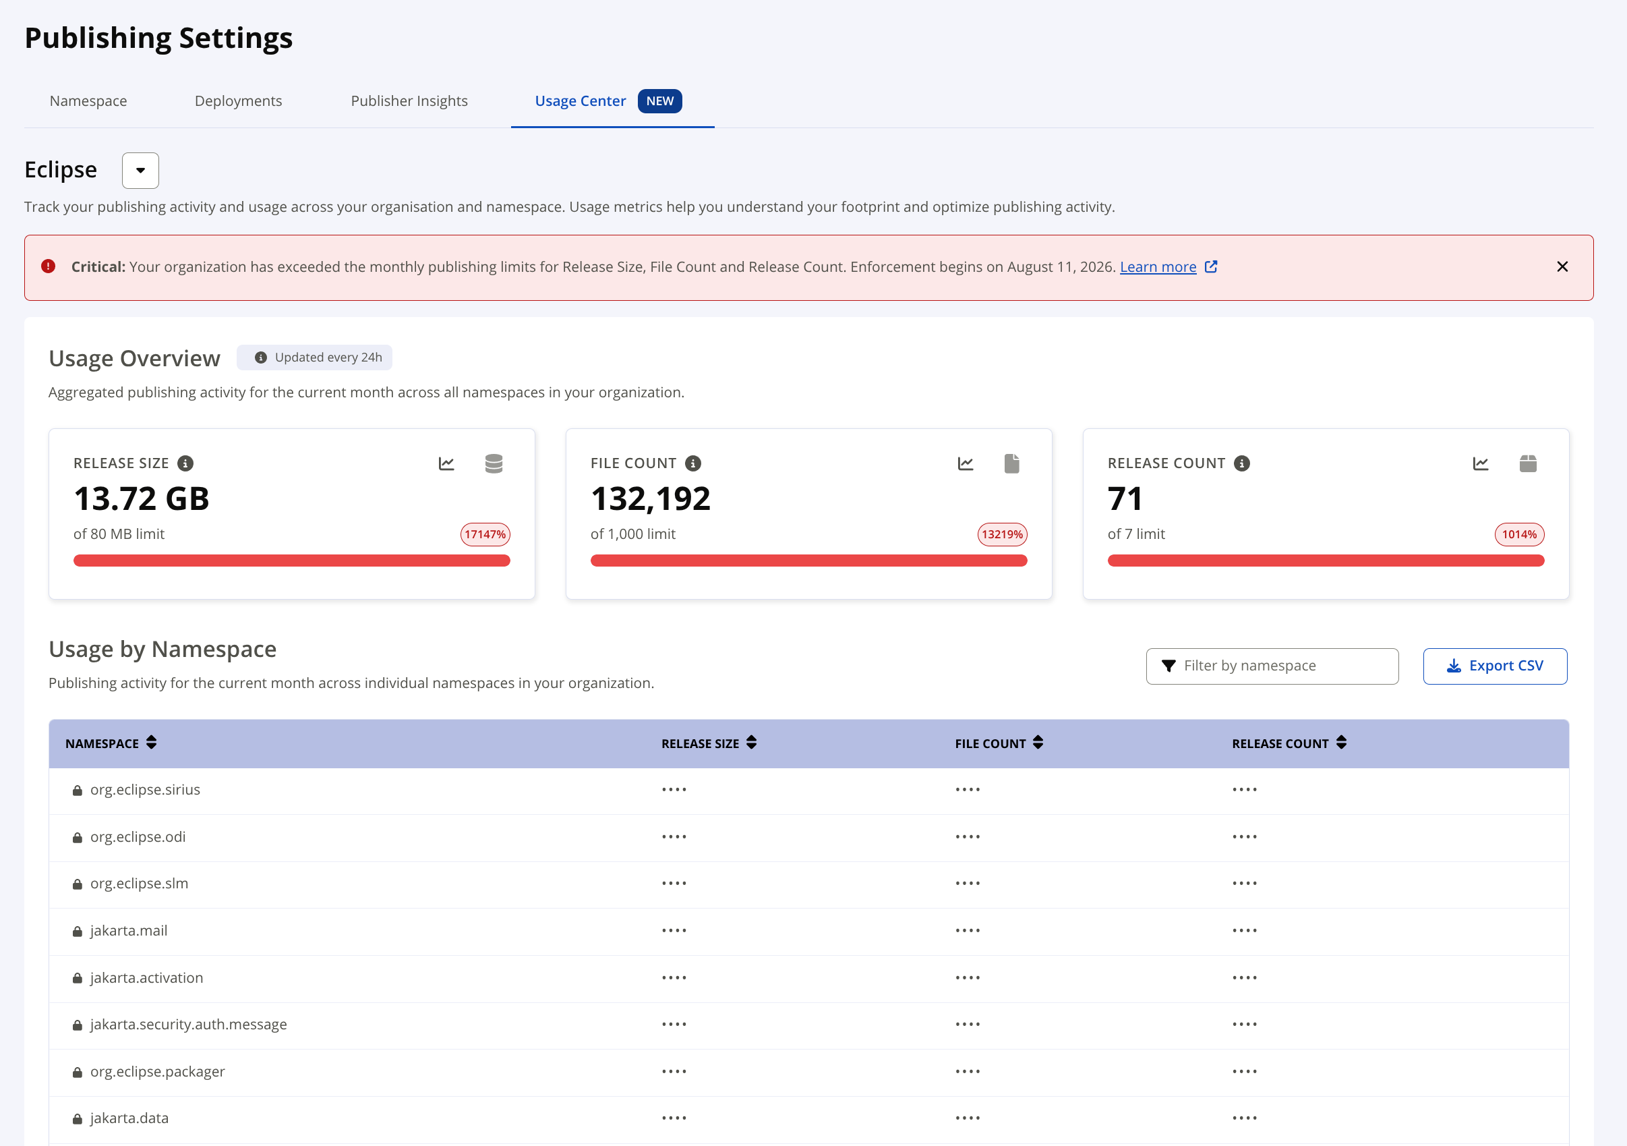
Task: Click lock icon for jakarta.mail
Action: (x=78, y=932)
